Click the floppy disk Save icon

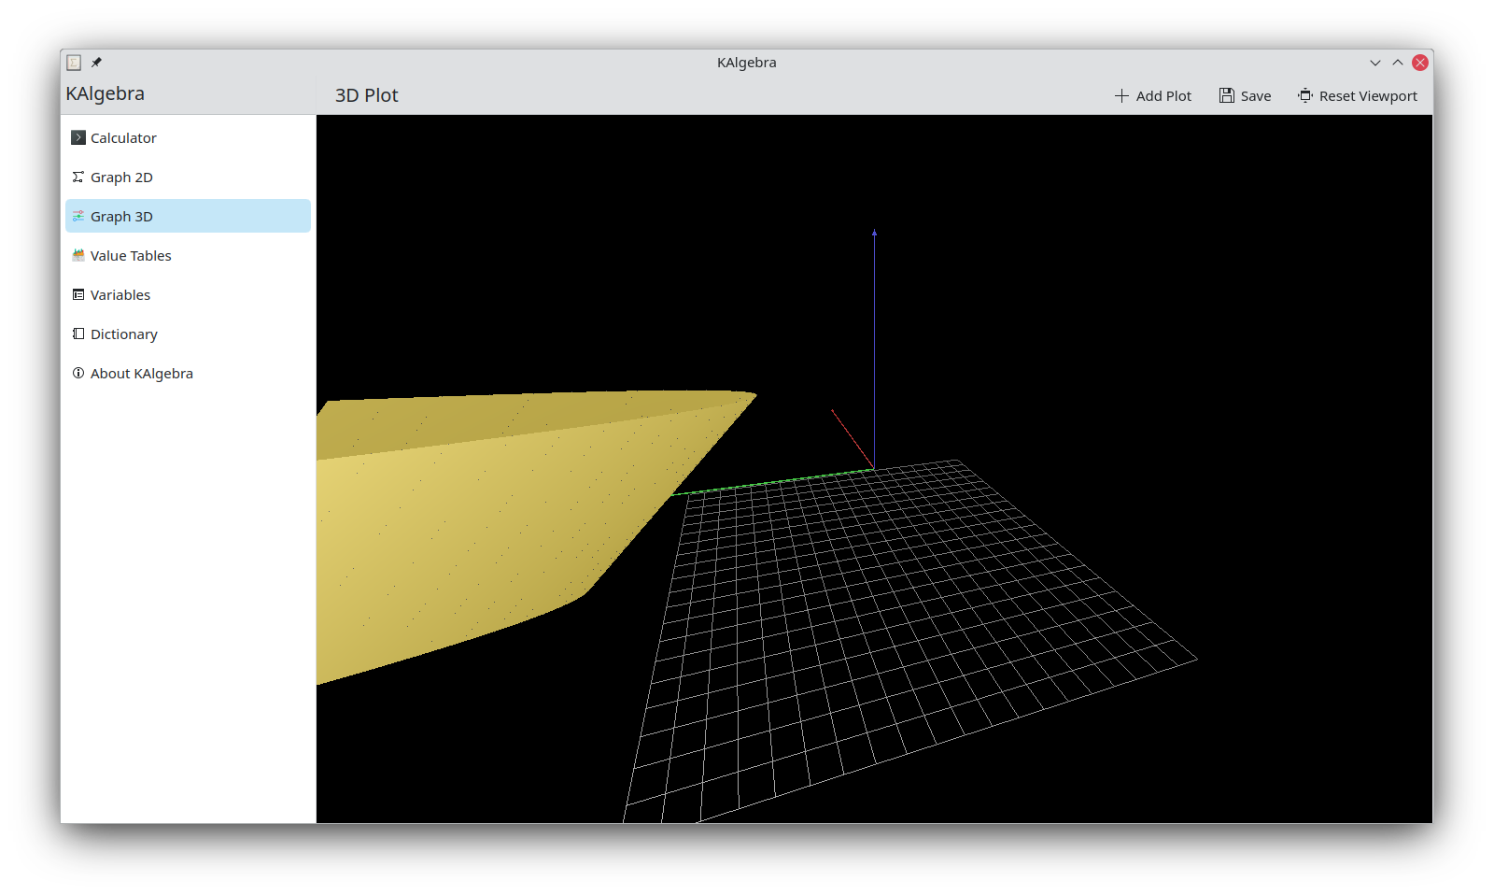pos(1227,95)
